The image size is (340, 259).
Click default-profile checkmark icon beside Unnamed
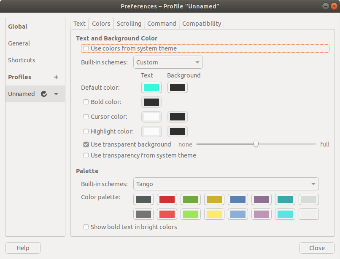coord(44,94)
